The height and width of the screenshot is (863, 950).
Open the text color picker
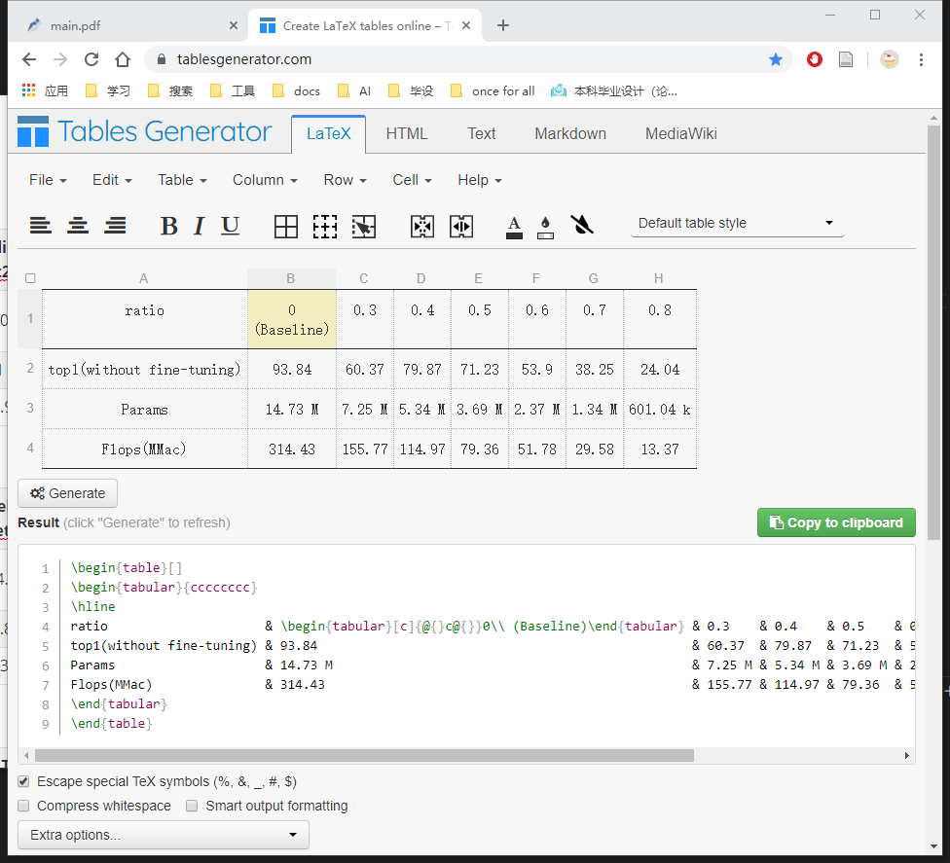point(514,225)
